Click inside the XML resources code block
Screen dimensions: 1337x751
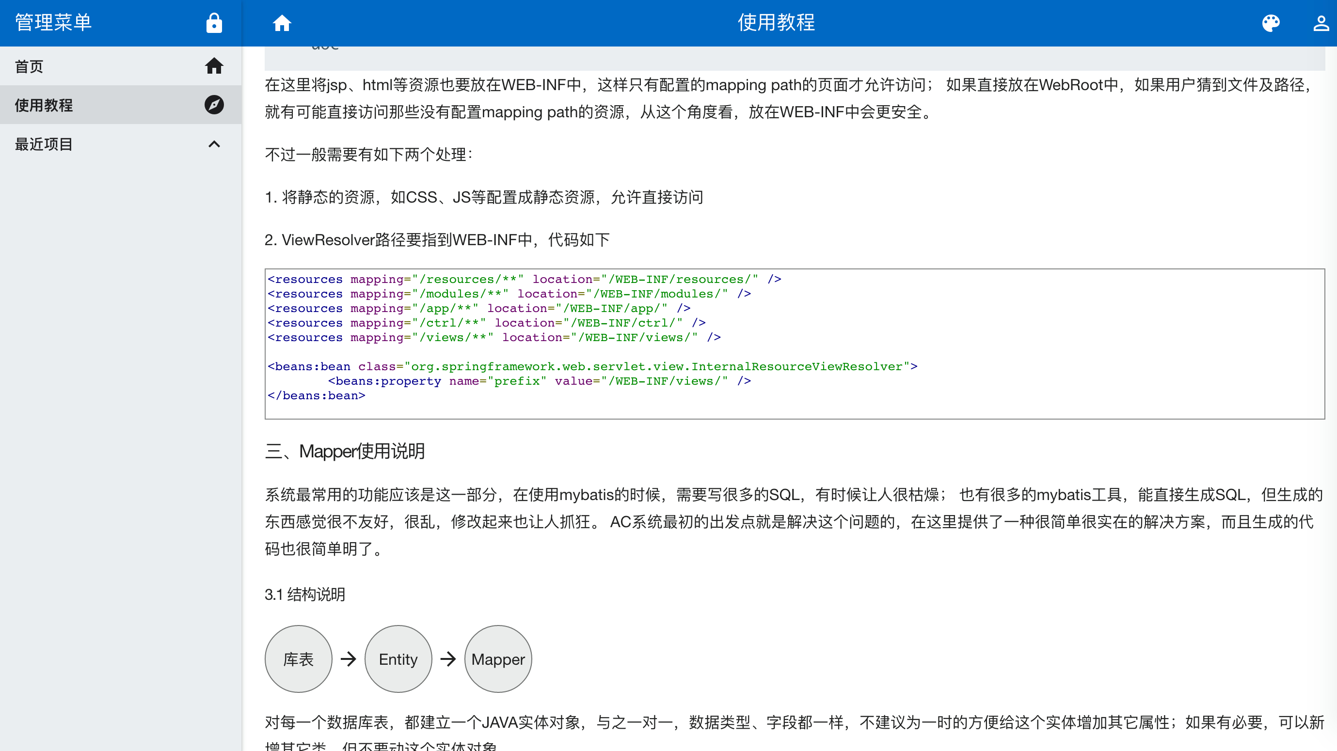tap(794, 344)
